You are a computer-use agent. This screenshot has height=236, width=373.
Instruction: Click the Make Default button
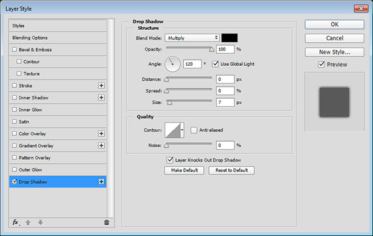click(x=184, y=170)
